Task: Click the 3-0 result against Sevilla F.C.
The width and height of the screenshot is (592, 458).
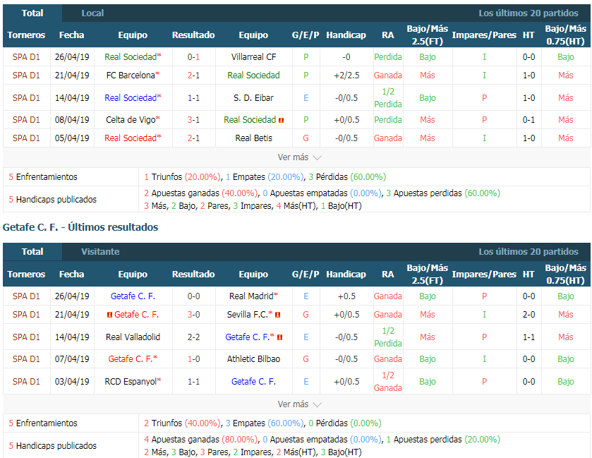Action: pos(193,315)
